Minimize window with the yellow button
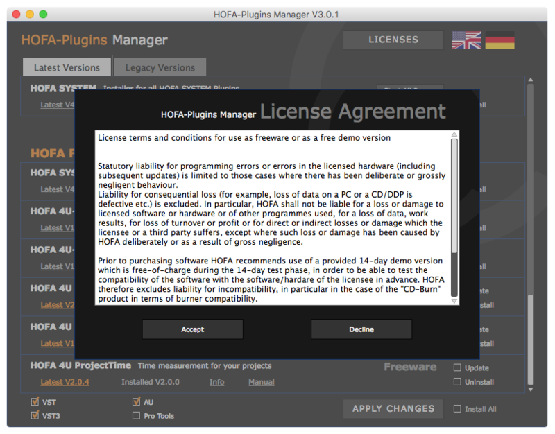 30,14
